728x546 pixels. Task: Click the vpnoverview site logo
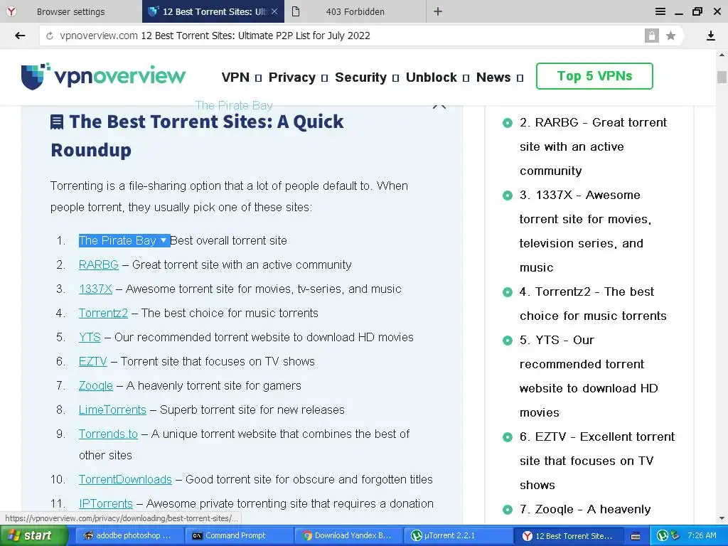tap(103, 76)
